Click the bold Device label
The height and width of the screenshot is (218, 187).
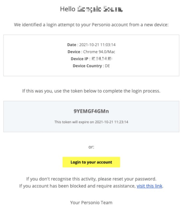click(x=74, y=52)
